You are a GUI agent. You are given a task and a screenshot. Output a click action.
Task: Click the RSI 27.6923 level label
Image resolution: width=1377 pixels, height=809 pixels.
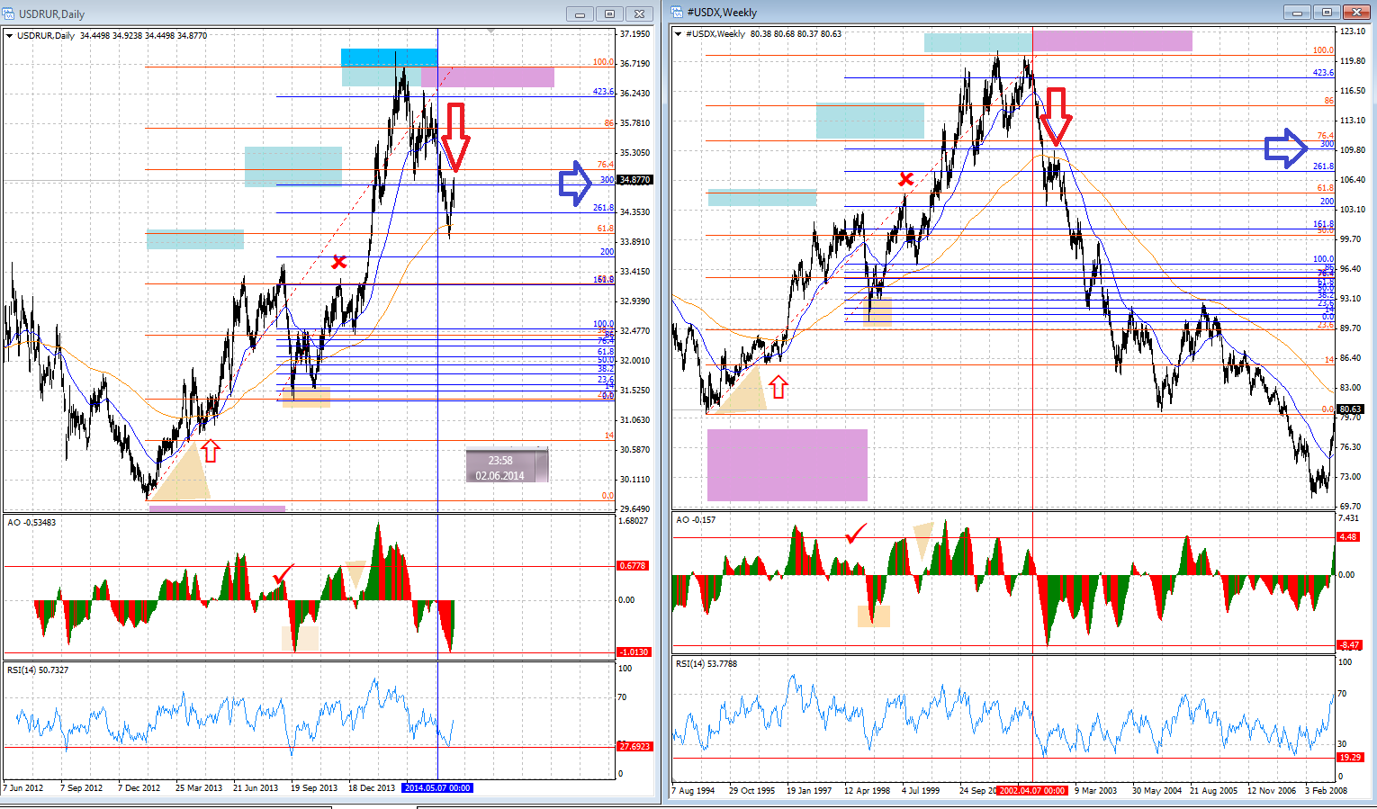[634, 747]
